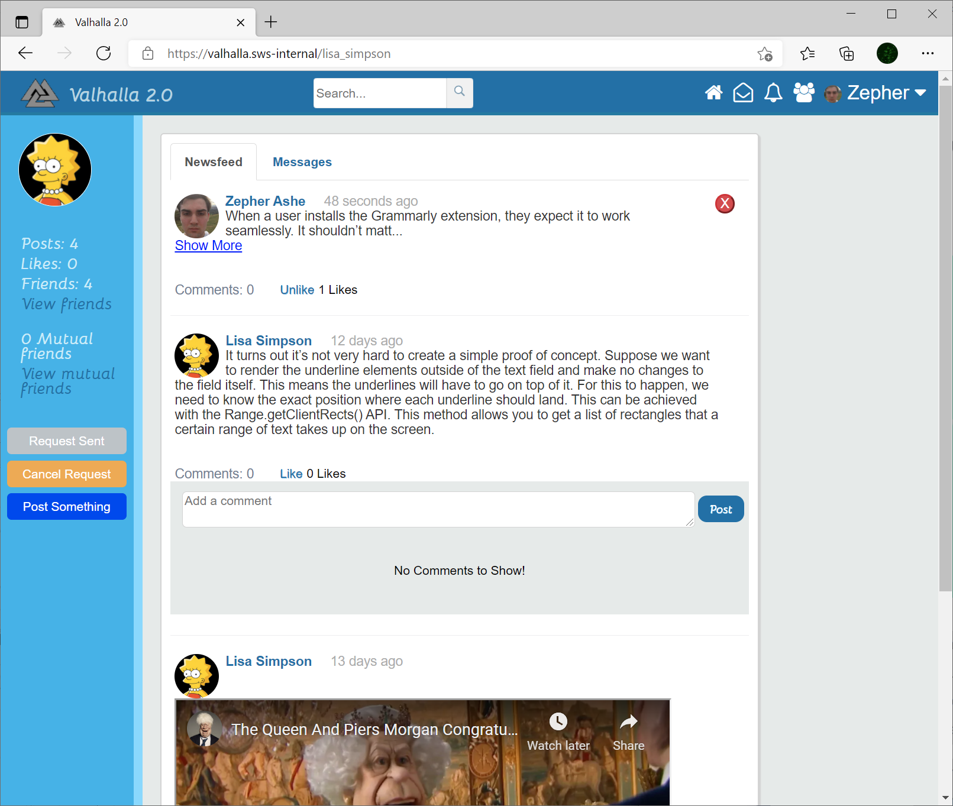Click the browser Forward arrow
This screenshot has width=953, height=806.
(64, 53)
